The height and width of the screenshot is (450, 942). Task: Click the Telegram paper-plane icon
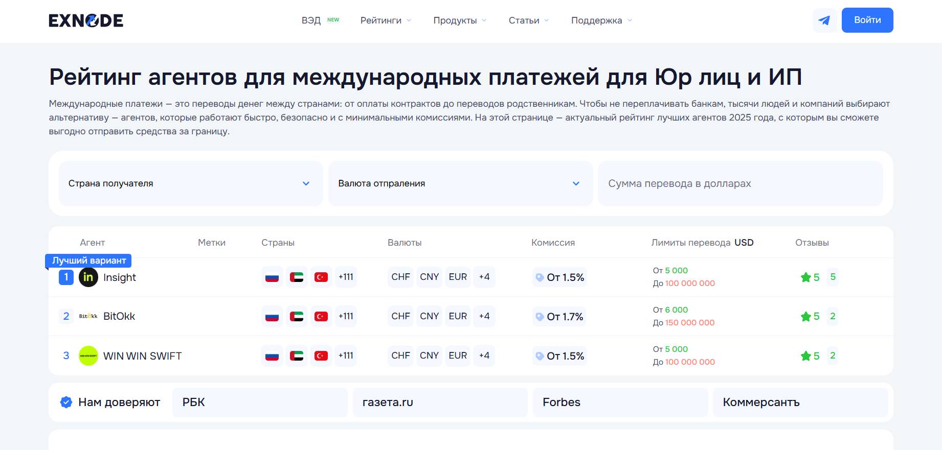[x=824, y=20]
